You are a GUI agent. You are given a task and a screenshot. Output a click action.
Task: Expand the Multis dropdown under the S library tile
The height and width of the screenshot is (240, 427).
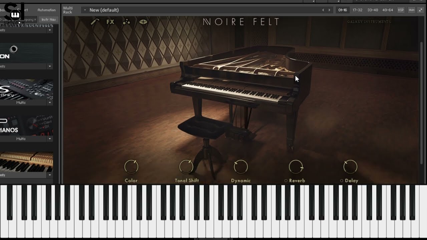tap(50, 103)
